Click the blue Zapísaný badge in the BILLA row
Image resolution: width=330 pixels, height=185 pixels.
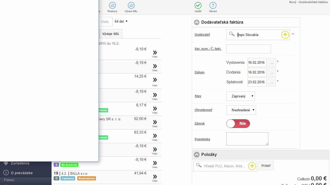[68, 178]
